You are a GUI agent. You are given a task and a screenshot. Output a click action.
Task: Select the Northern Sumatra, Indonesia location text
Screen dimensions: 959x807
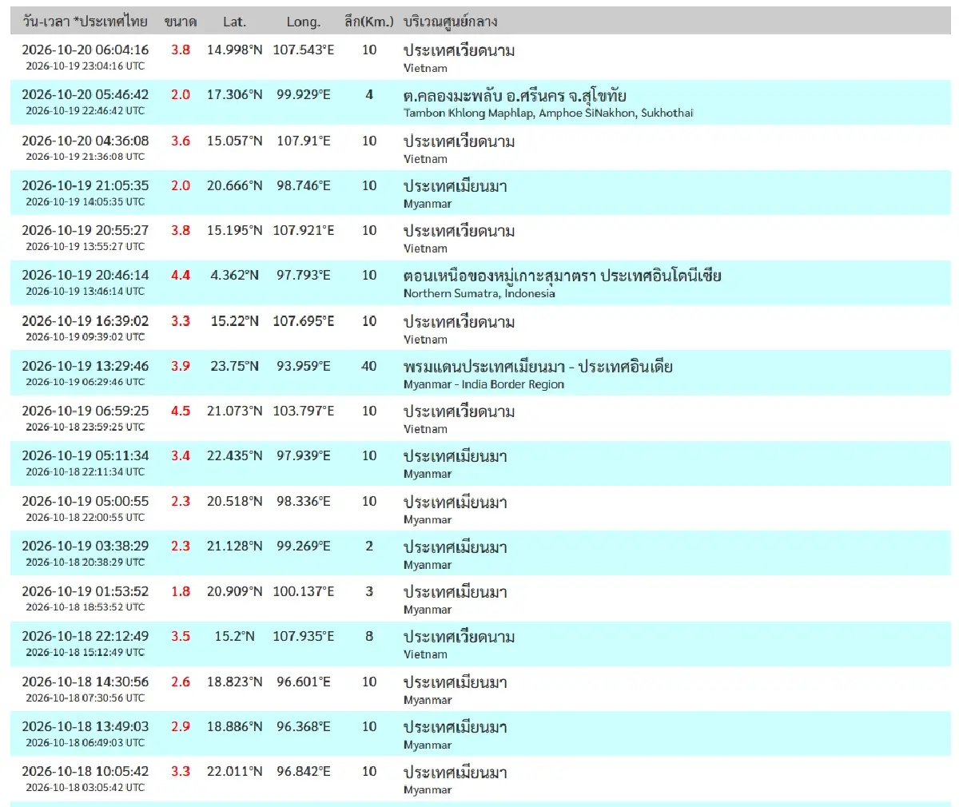[479, 293]
